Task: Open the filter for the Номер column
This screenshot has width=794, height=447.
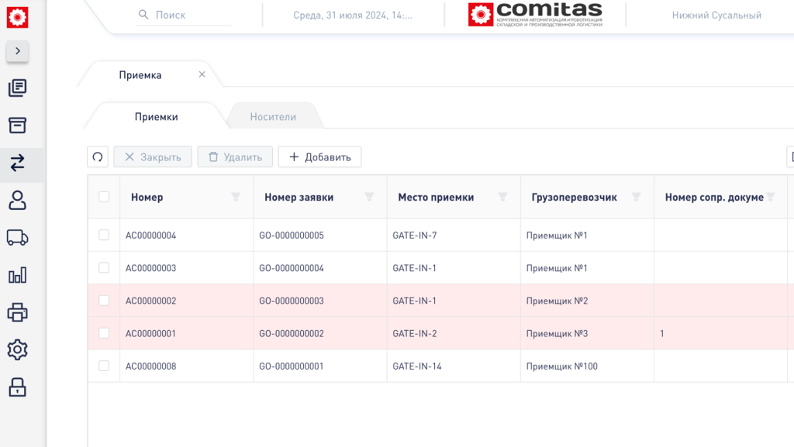Action: (236, 198)
